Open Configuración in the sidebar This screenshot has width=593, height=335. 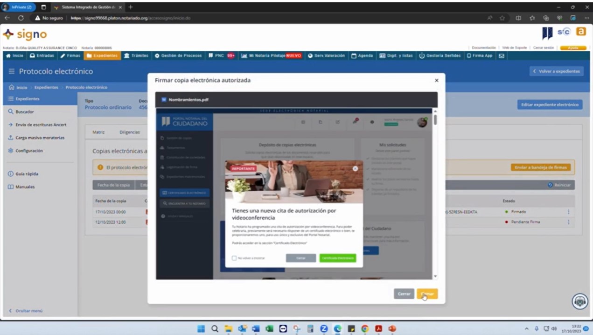28,151
